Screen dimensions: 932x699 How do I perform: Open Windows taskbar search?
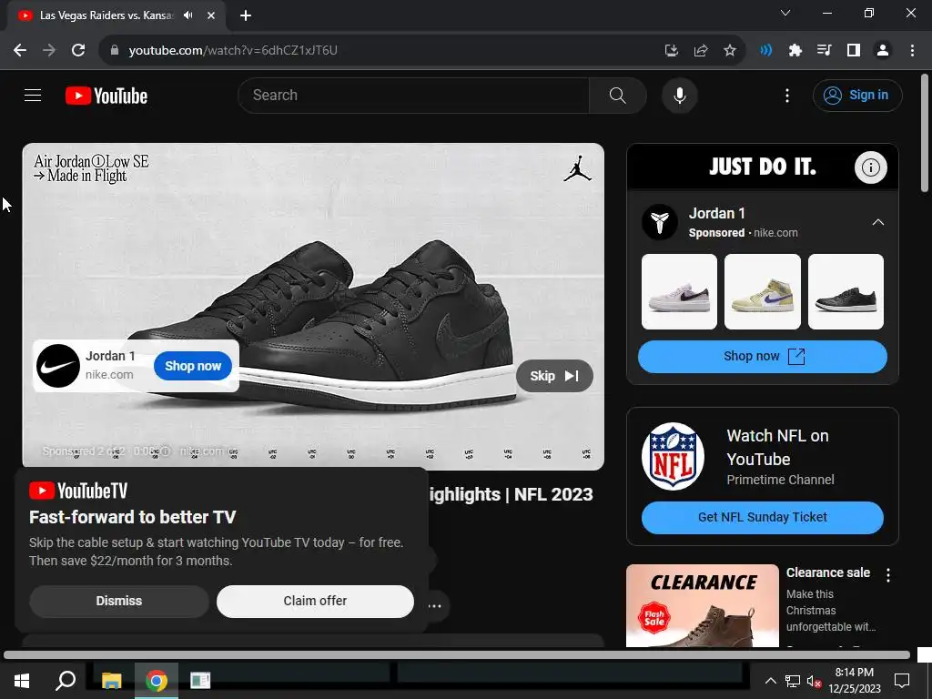(x=66, y=680)
